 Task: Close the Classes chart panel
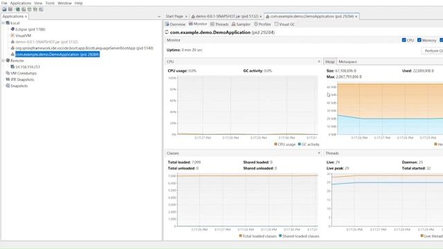pyautogui.click(x=319, y=153)
